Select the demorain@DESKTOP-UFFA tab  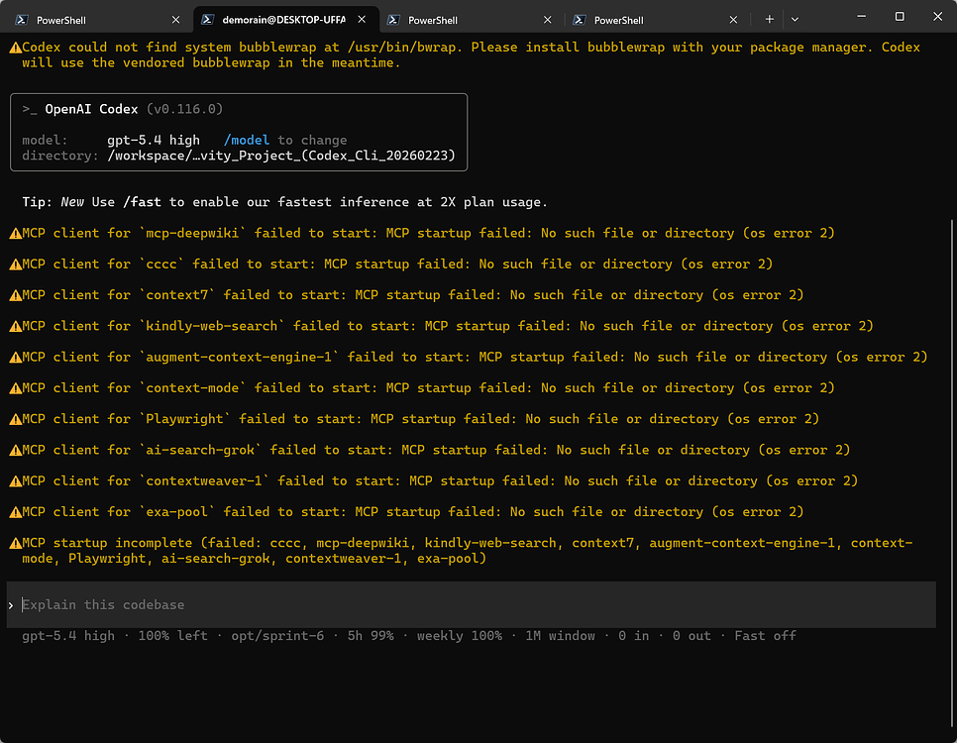coord(285,20)
